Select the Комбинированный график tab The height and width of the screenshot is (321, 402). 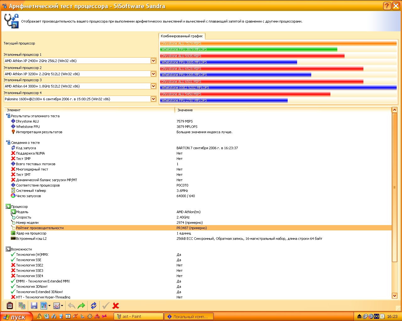tap(182, 36)
